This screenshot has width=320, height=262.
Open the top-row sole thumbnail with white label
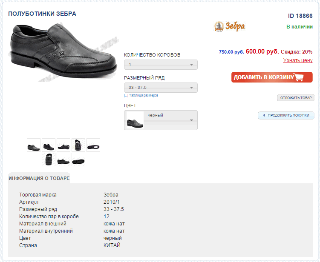click(x=93, y=145)
